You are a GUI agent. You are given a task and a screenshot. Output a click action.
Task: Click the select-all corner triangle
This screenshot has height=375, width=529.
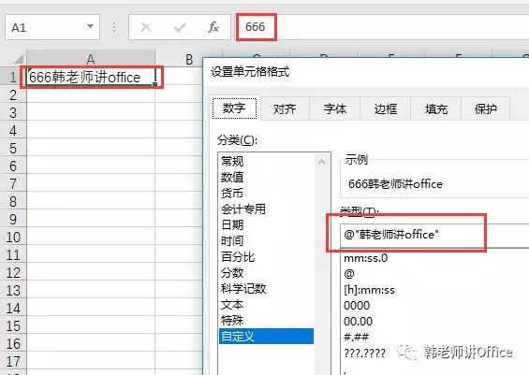(18, 59)
